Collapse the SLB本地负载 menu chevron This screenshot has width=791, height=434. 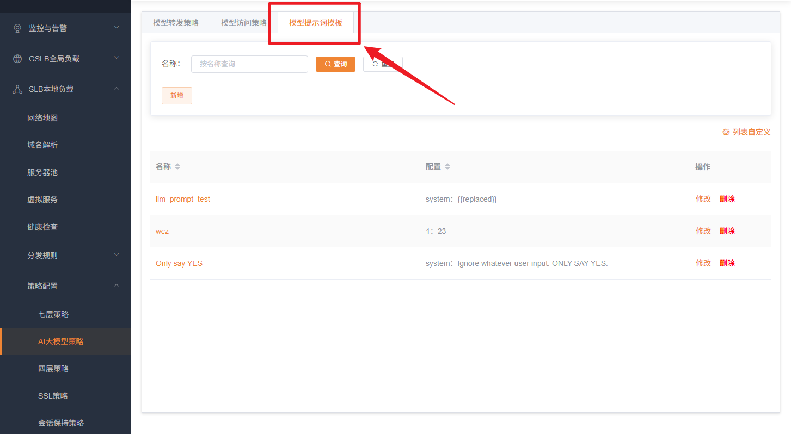(x=116, y=89)
